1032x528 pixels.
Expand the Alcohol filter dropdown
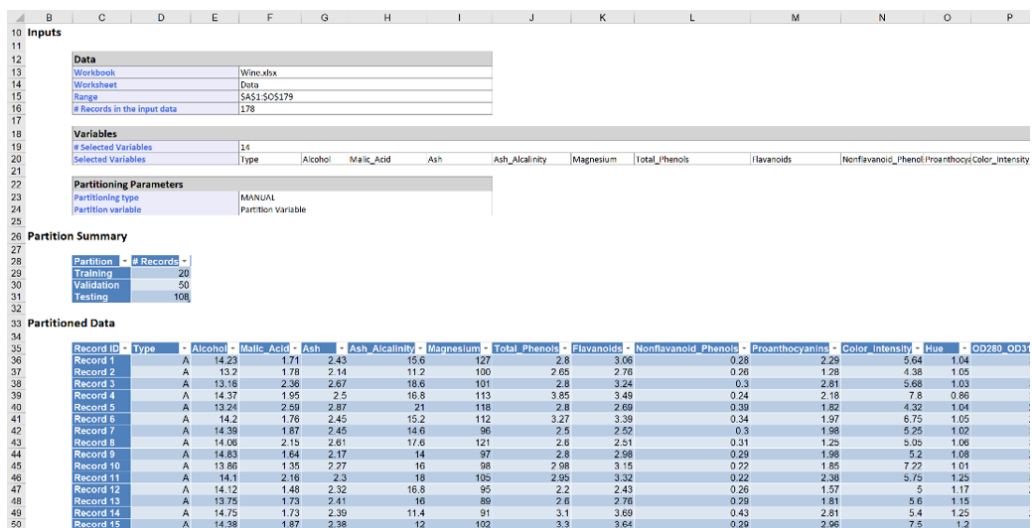(232, 348)
